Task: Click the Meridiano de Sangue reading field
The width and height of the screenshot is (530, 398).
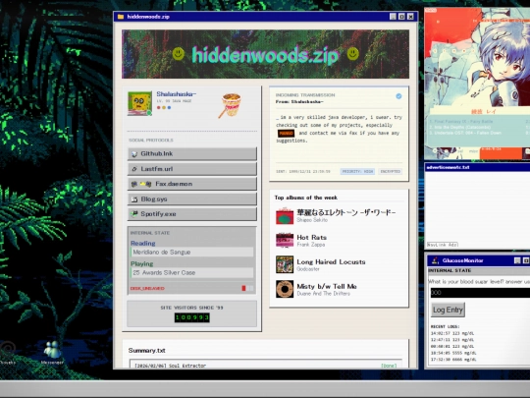Action: [x=192, y=253]
